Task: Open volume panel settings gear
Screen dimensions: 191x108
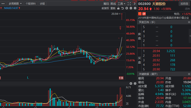Action: pos(135,83)
